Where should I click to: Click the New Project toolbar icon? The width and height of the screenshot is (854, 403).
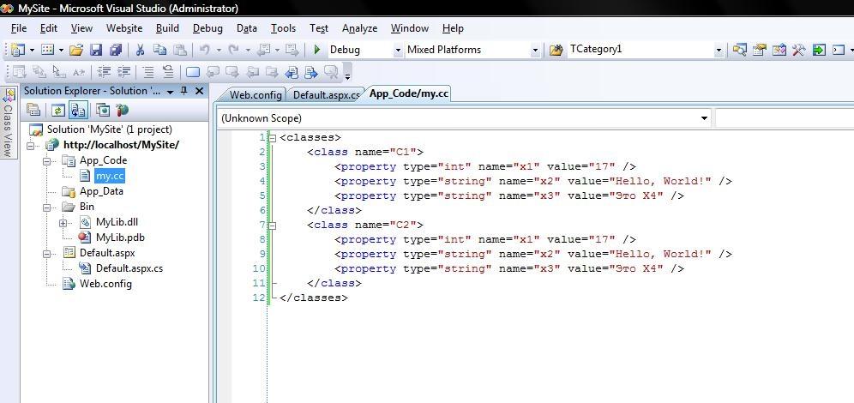click(18, 50)
